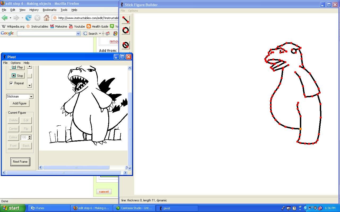340x212 pixels.
Task: Open the Bookmarks menu in Firefox
Action: (x=49, y=10)
